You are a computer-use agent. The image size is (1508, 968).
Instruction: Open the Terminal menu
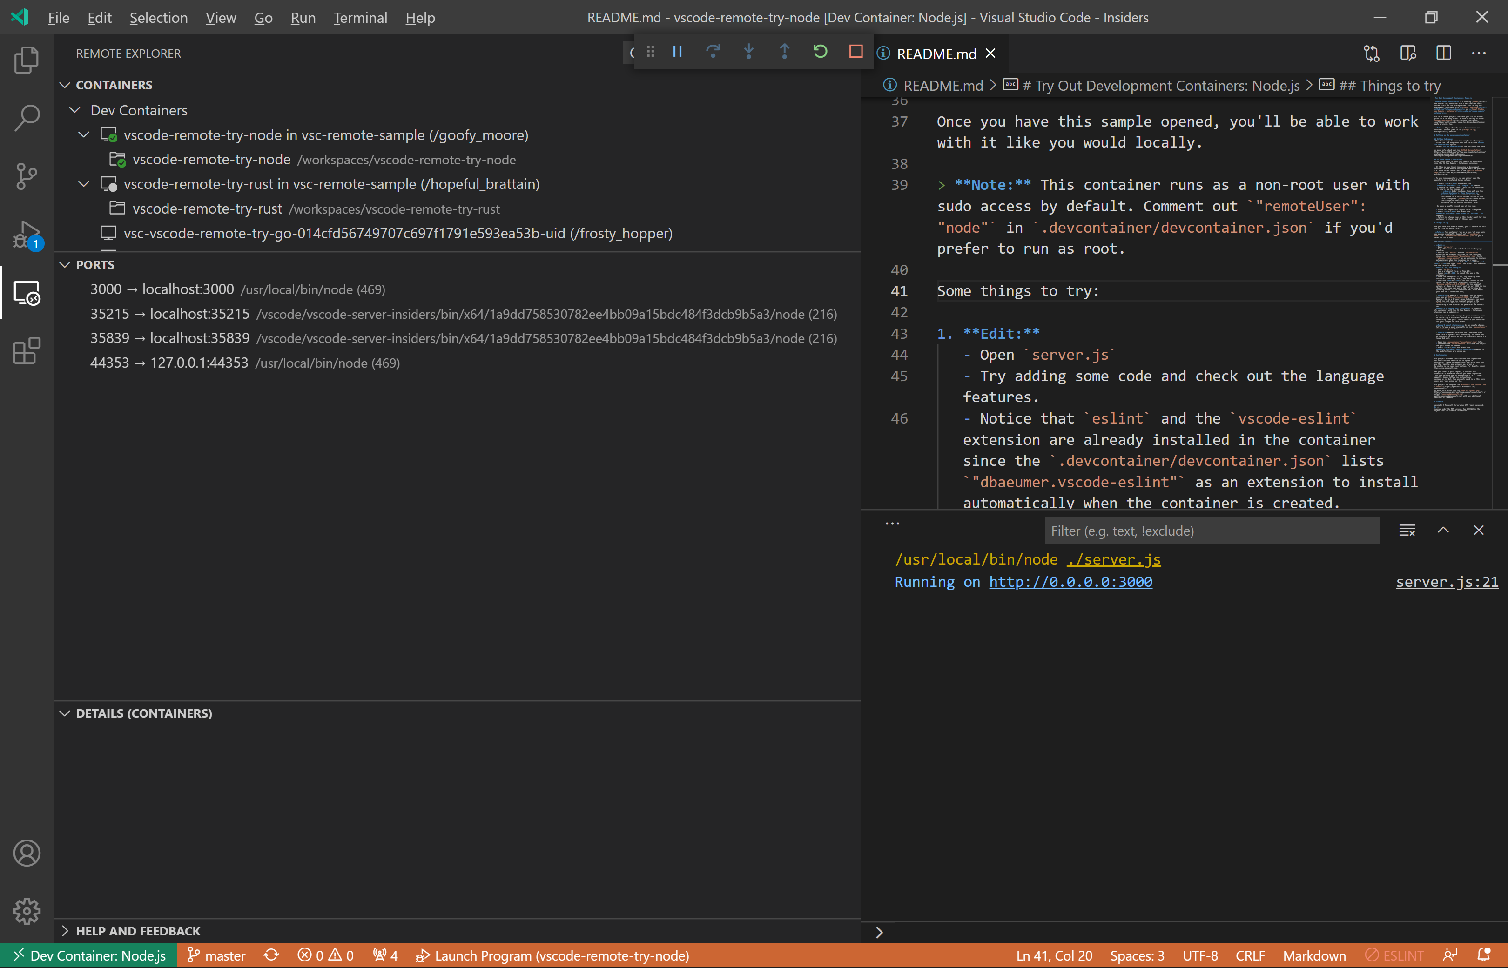pos(360,18)
